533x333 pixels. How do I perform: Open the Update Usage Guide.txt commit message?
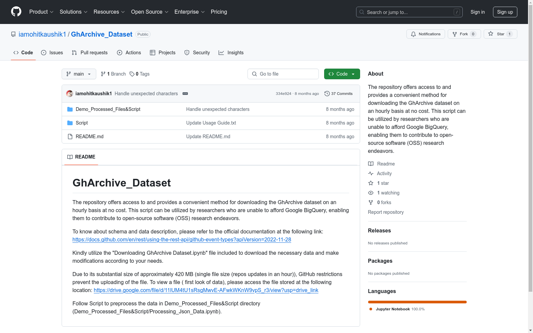211,123
